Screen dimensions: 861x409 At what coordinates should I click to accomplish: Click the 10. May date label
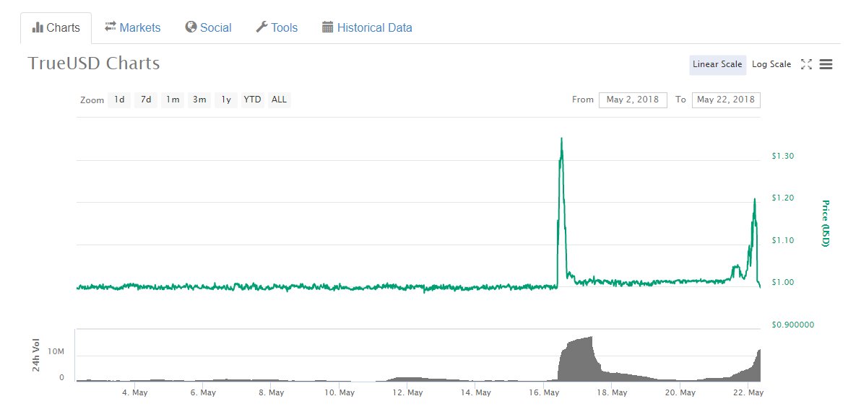339,392
